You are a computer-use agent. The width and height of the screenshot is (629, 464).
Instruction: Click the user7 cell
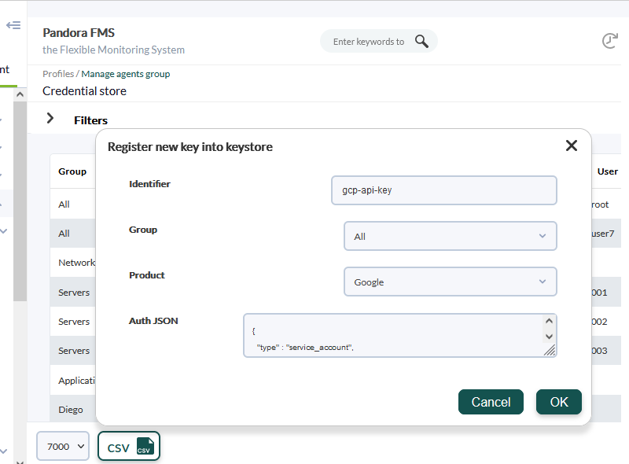click(603, 234)
